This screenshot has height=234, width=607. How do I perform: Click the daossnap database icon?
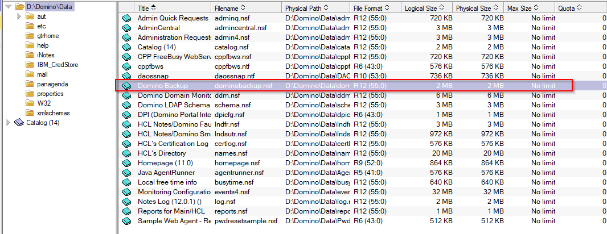coord(126,76)
